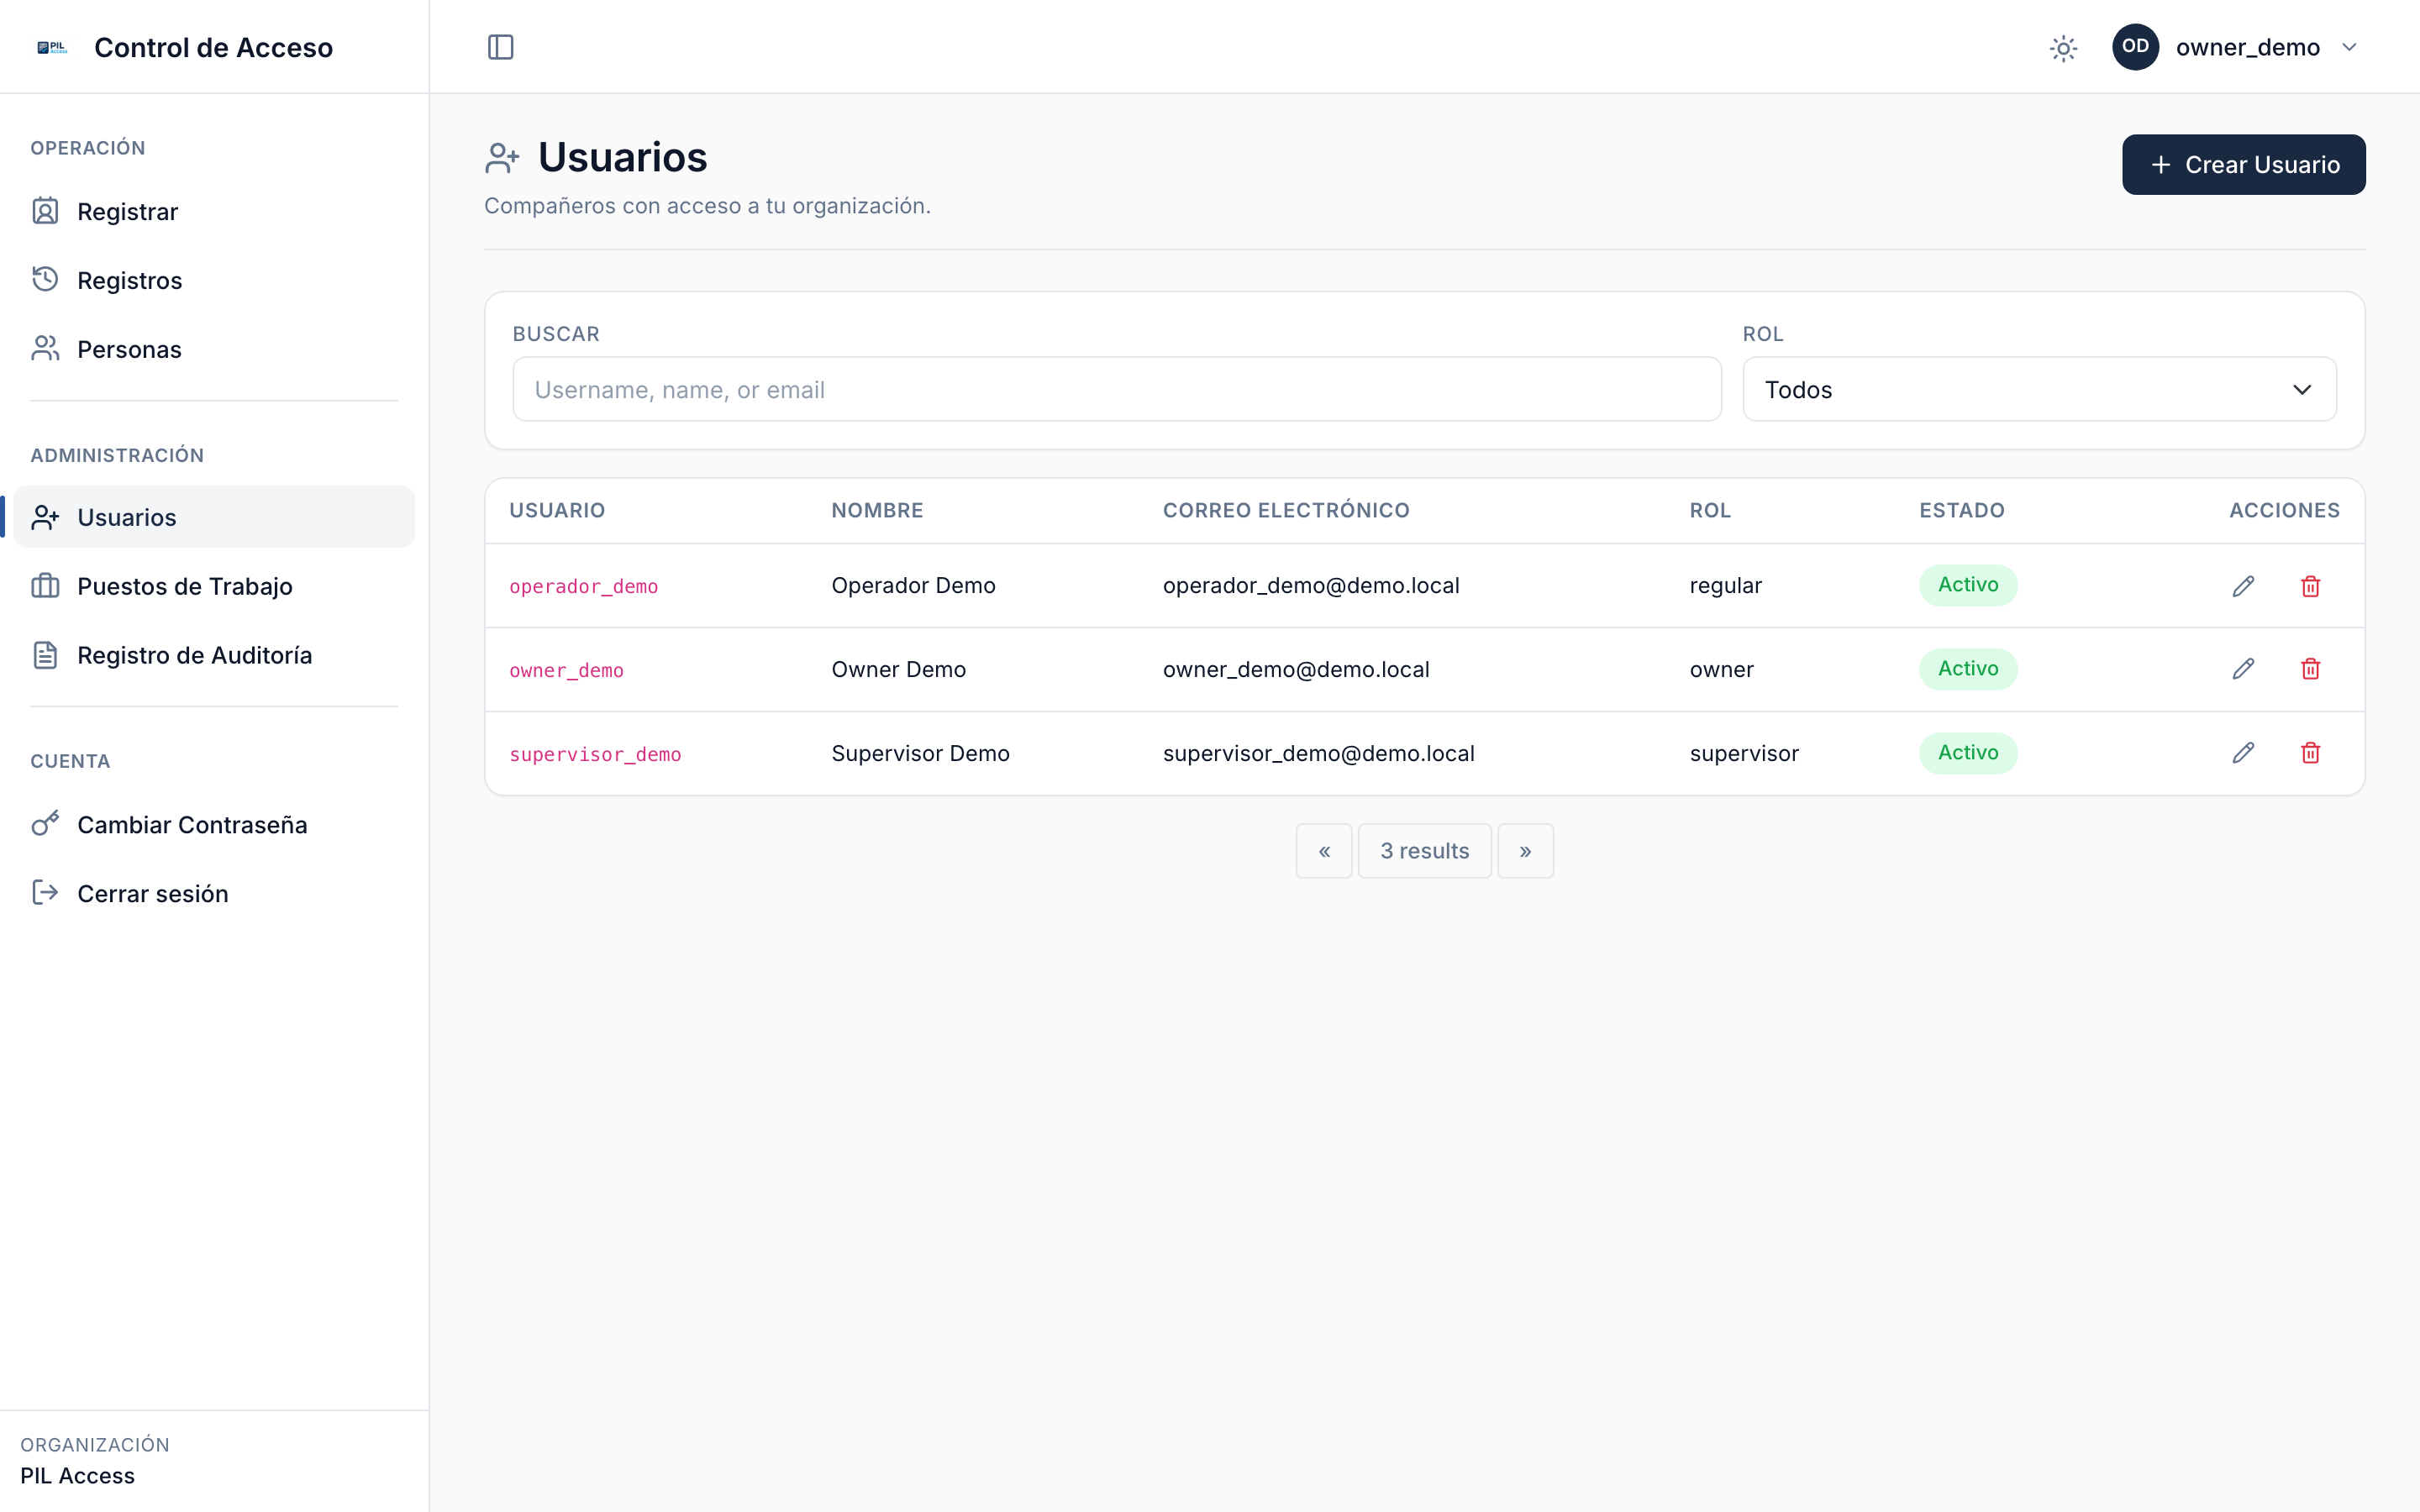2420x1512 pixels.
Task: Go to next page with » button
Action: pyautogui.click(x=1525, y=851)
